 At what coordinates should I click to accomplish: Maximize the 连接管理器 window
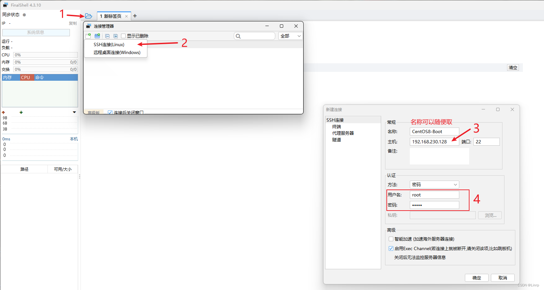coord(282,26)
